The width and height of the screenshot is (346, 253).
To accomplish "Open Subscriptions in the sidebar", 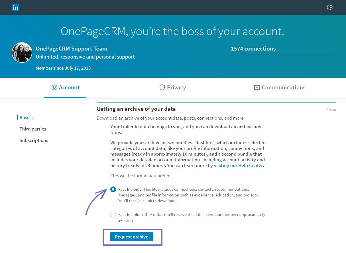I will click(x=34, y=140).
